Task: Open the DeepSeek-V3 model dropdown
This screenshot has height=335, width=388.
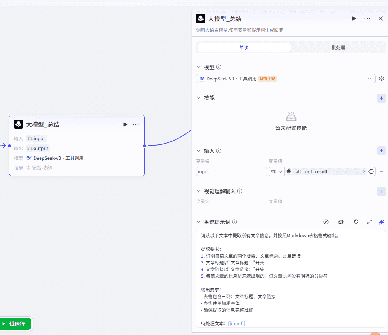Action: pos(286,79)
